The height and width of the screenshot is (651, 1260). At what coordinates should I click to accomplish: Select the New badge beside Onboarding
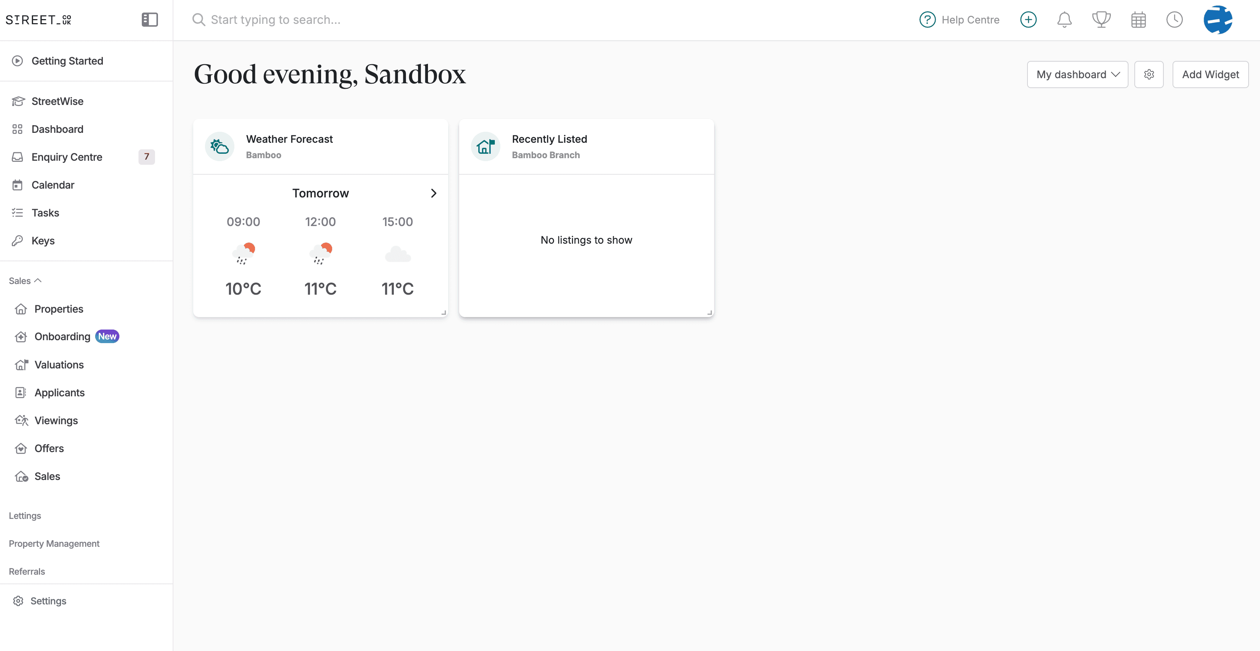(107, 336)
